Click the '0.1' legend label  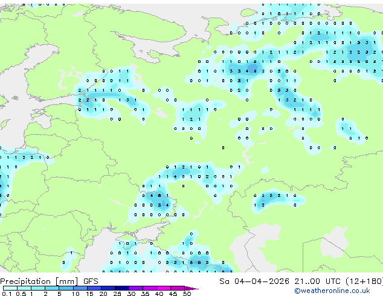(x=7, y=294)
